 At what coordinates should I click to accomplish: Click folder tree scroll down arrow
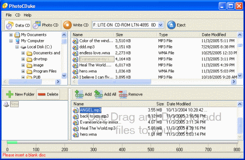click(x=64, y=76)
